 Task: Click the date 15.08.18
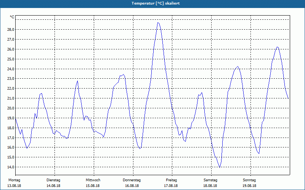click(x=93, y=186)
